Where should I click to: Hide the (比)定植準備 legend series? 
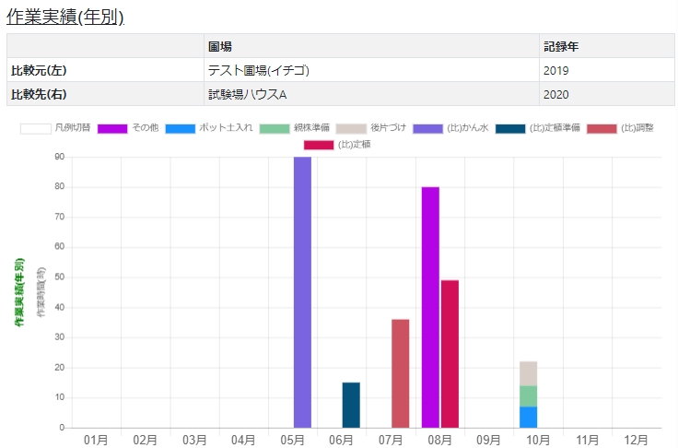pyautogui.click(x=510, y=128)
